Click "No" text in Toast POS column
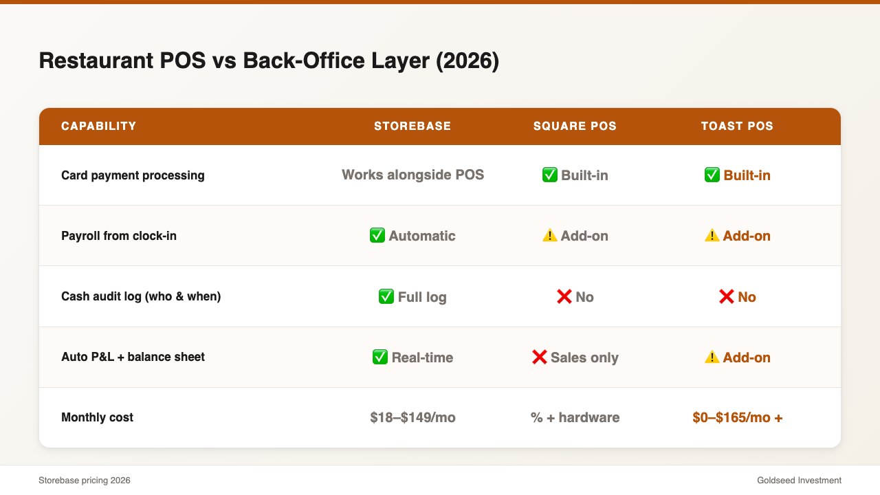The image size is (880, 495). coord(747,297)
